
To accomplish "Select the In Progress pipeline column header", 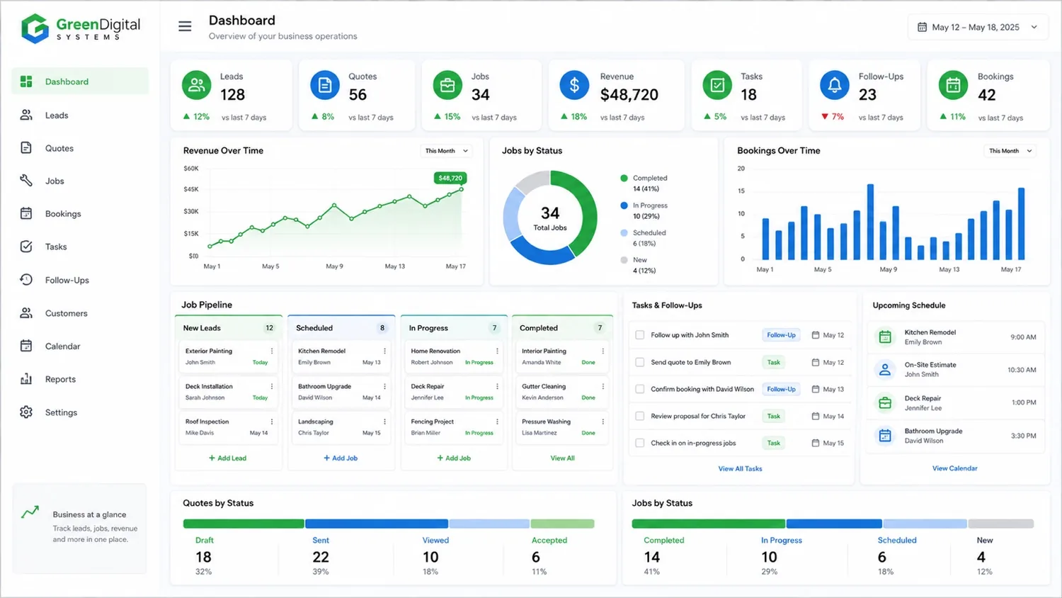I will coord(454,328).
